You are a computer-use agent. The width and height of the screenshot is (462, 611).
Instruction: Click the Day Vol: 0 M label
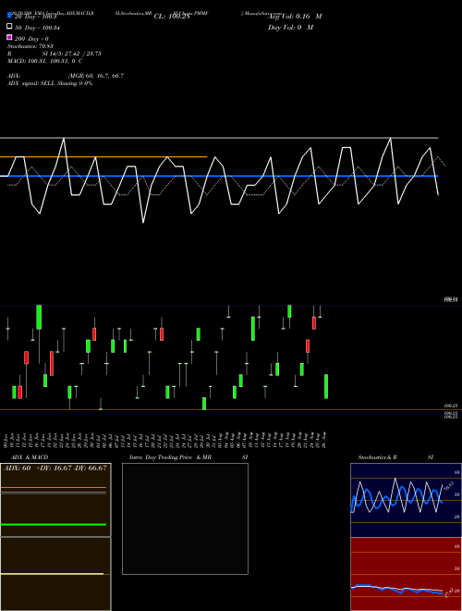coord(290,28)
